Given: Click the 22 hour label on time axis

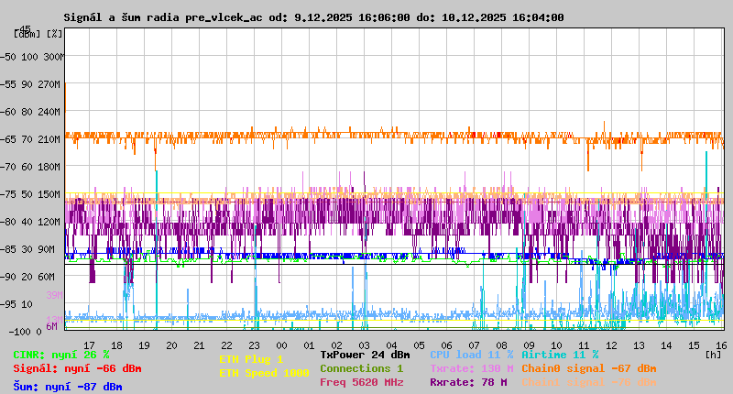Looking at the screenshot, I should point(226,345).
